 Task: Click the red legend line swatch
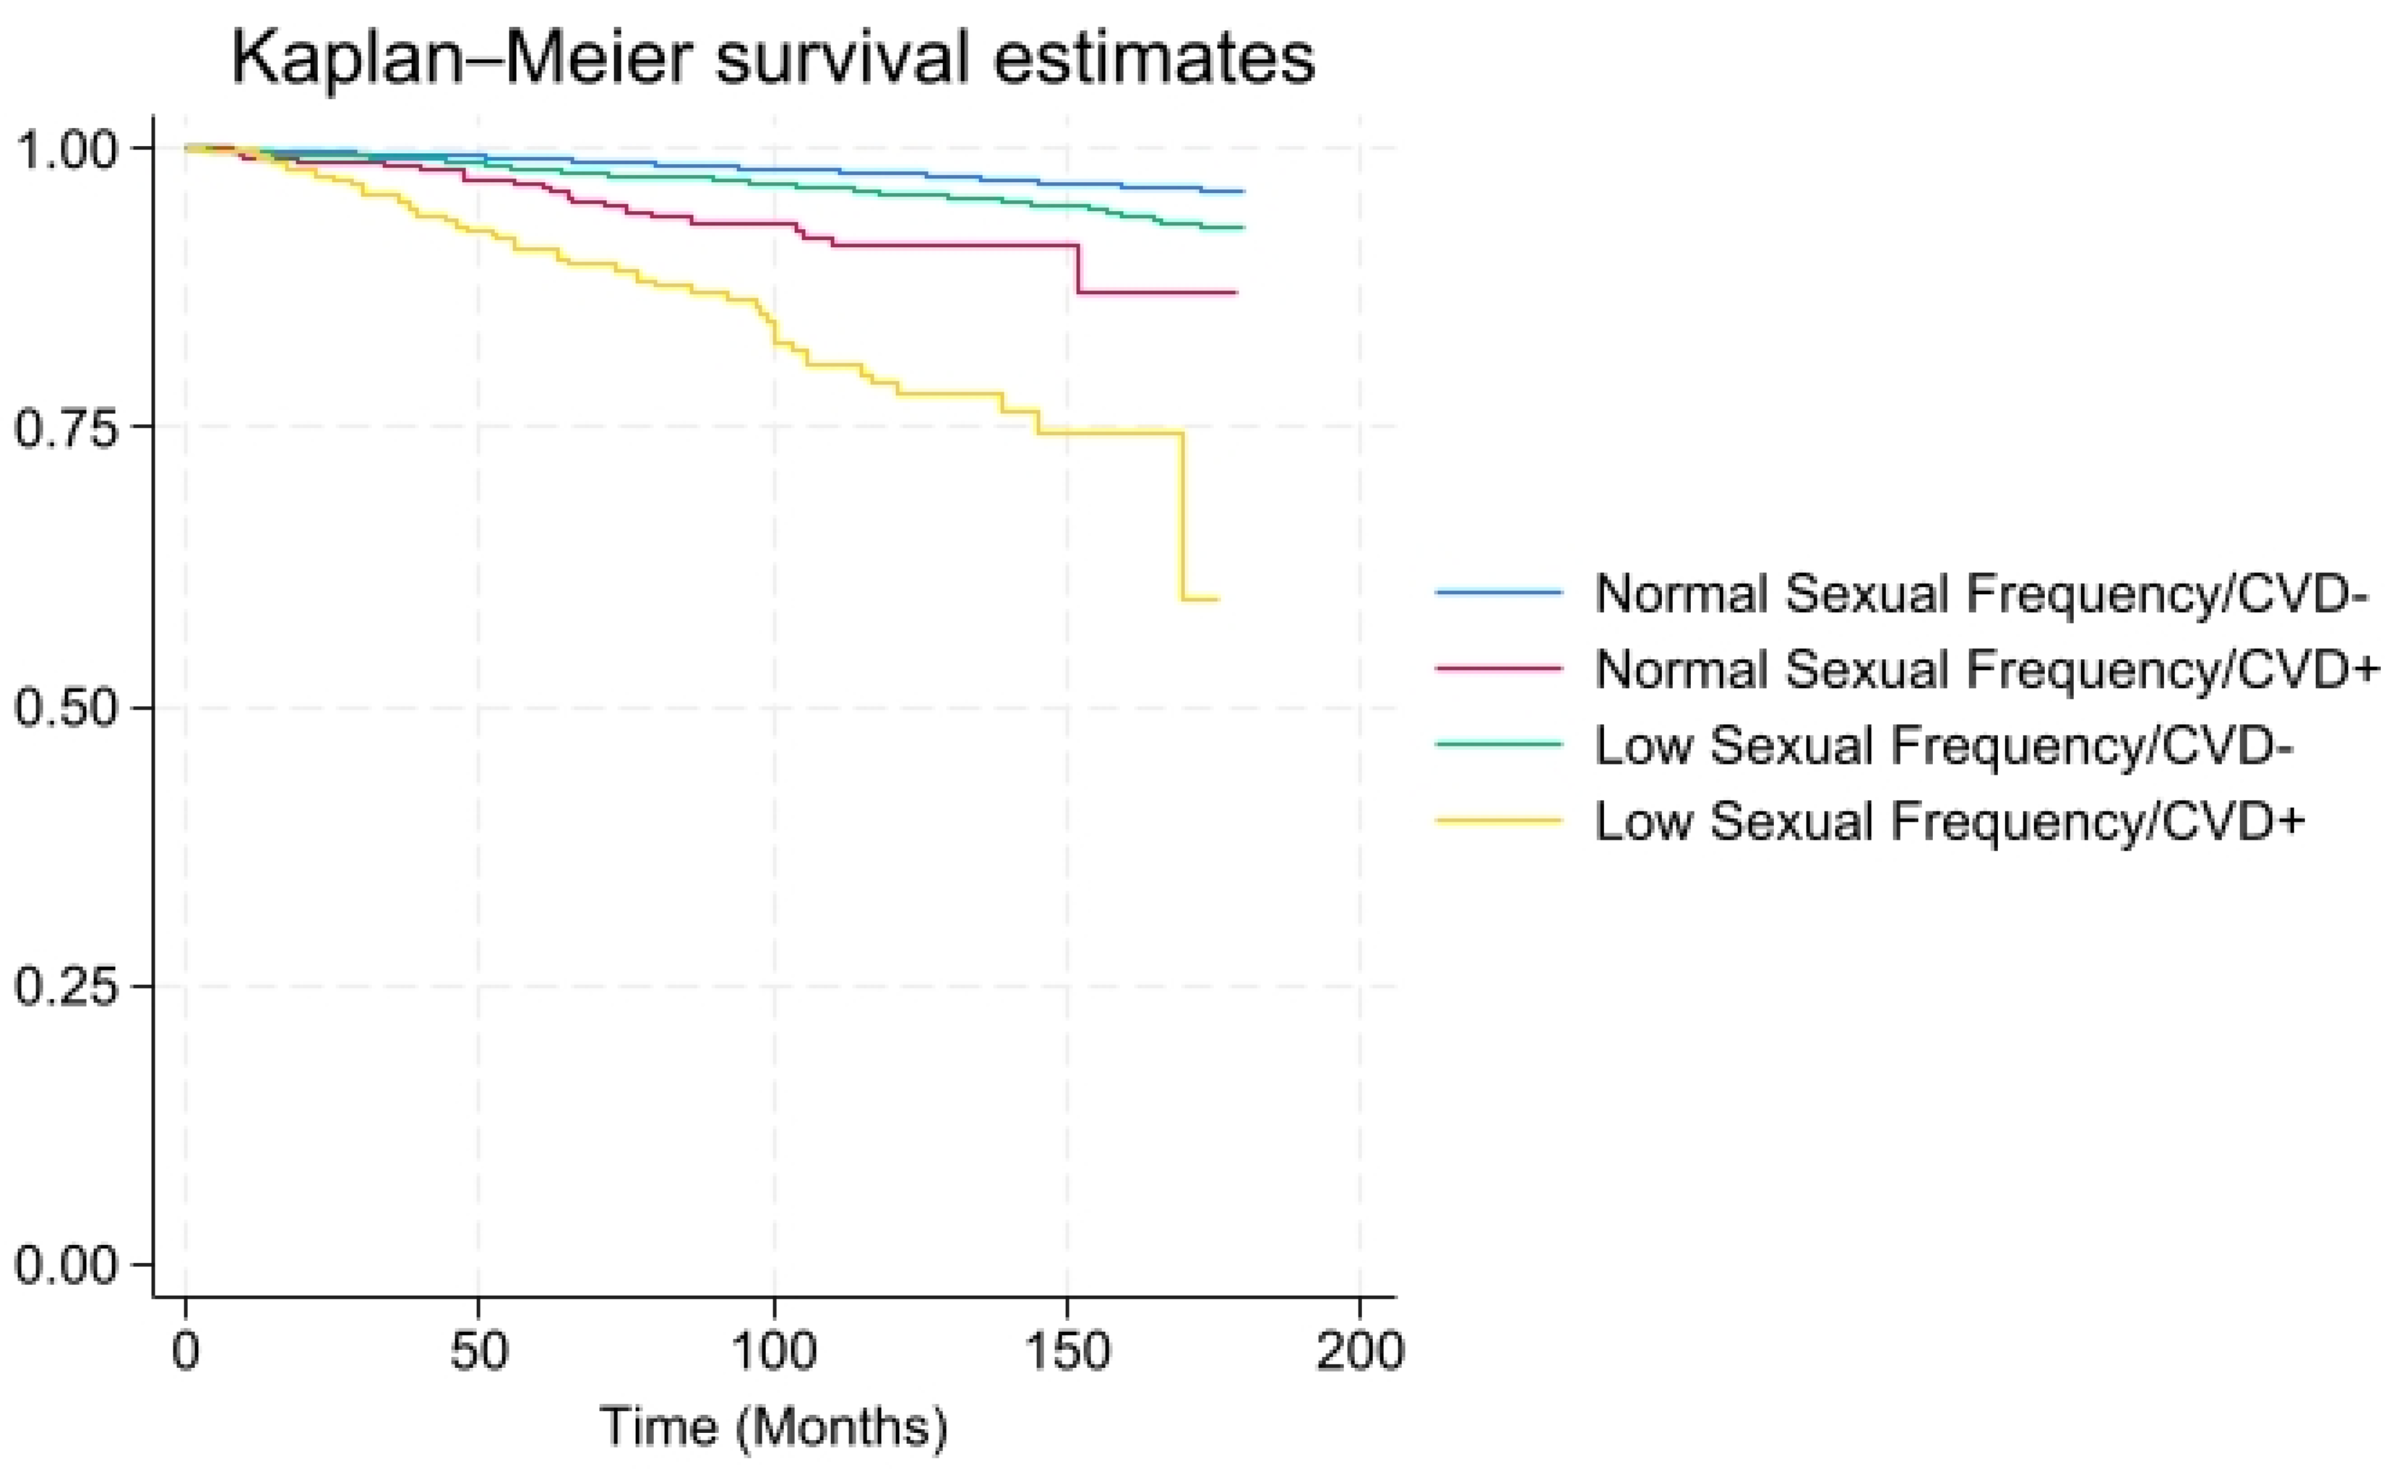click(x=1499, y=668)
